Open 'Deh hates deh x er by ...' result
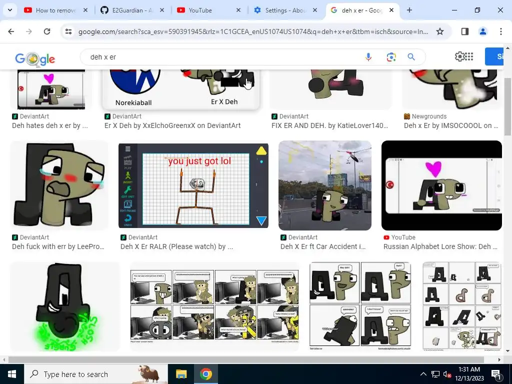Image resolution: width=512 pixels, height=384 pixels. (50, 125)
